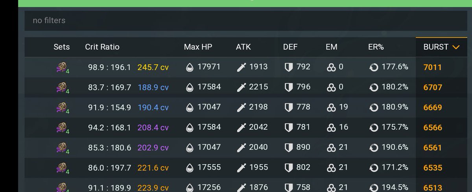472x192 pixels.
Task: Select crit ratio 91.9 : 154.9
Action: [109, 107]
